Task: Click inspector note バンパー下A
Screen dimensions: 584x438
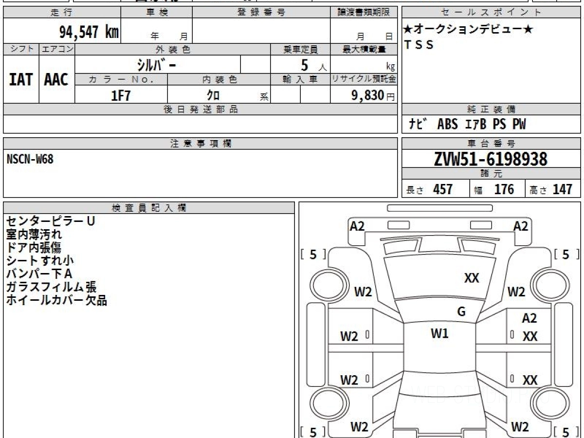Action: coord(39,274)
